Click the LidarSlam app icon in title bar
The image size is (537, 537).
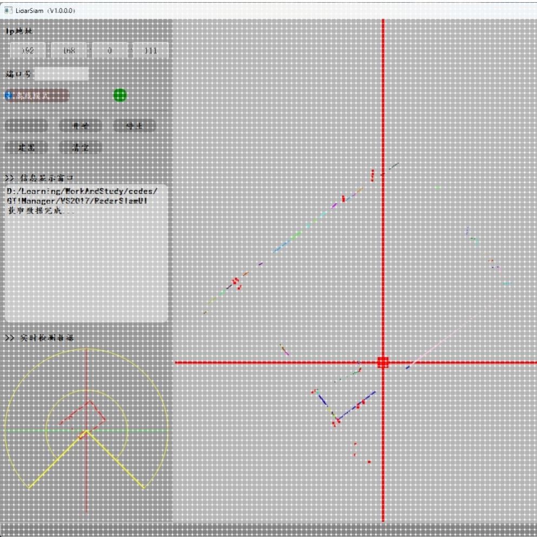click(x=8, y=10)
